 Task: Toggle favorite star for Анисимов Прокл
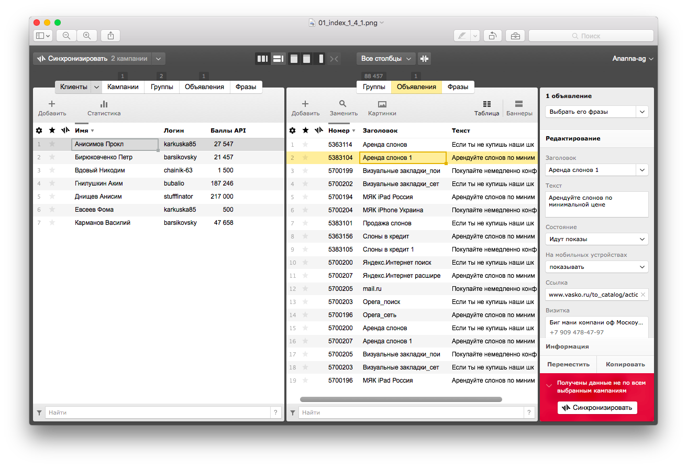(52, 144)
